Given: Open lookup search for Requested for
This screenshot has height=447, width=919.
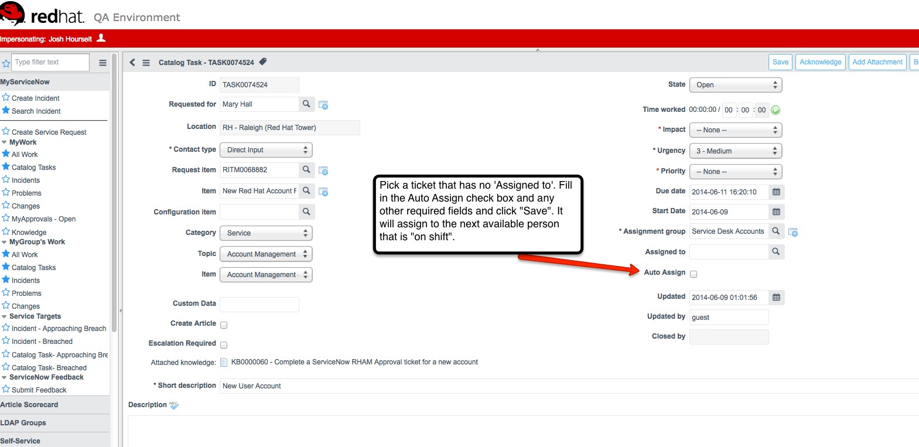Looking at the screenshot, I should [306, 104].
